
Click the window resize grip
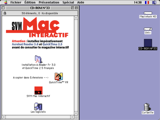tap(76, 117)
